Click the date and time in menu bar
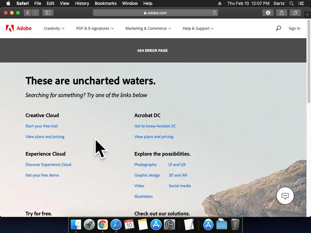 point(248,3)
